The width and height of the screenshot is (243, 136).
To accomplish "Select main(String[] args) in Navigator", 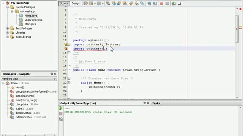I will click(26, 100).
